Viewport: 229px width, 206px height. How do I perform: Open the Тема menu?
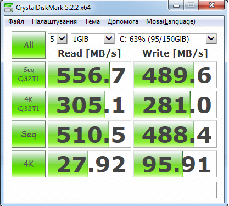tap(92, 21)
